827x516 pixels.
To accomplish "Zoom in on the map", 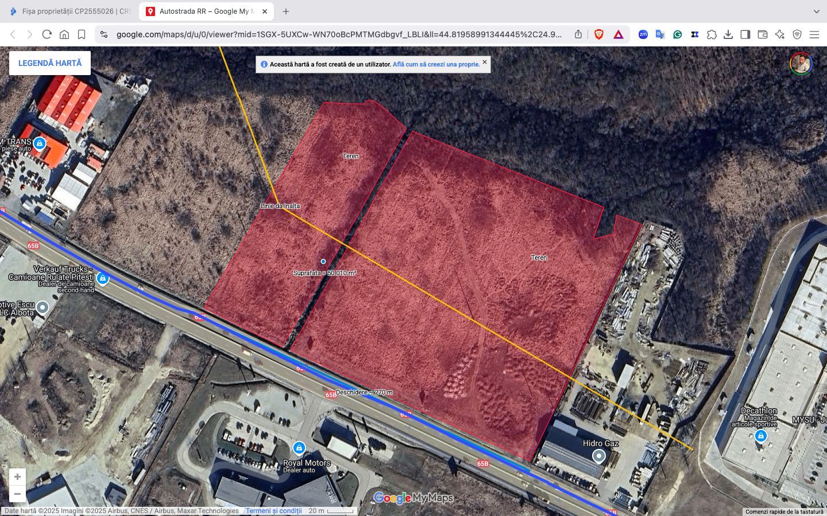I will click(17, 477).
